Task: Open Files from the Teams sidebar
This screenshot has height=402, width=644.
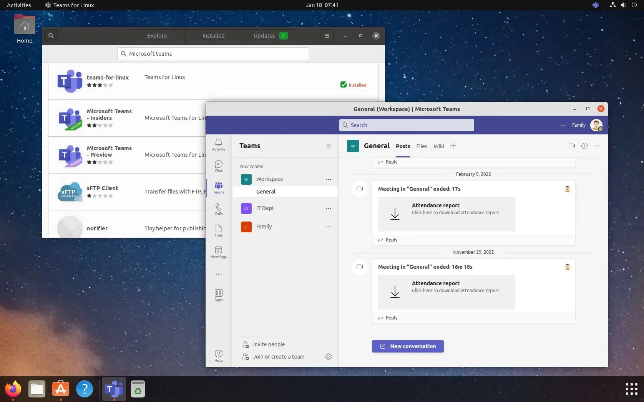Action: (218, 230)
